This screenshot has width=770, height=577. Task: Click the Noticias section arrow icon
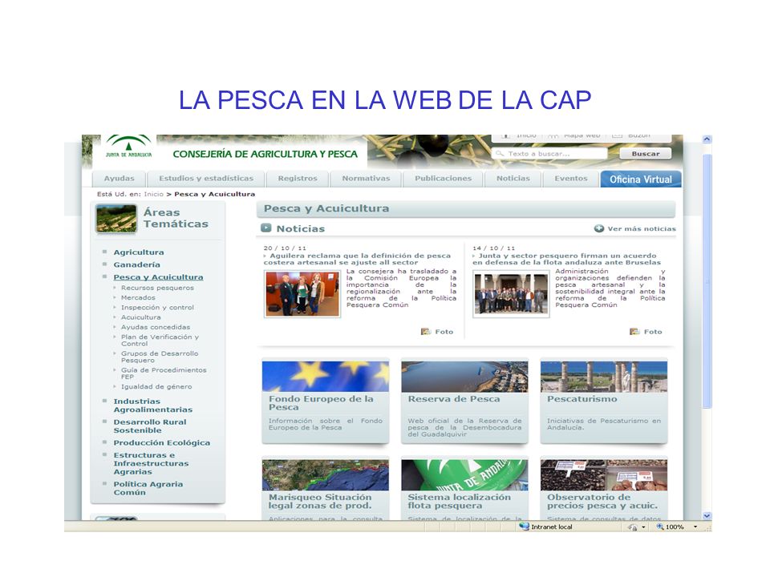(265, 228)
